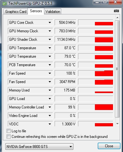Click the GPU Temperature 87.0 °C graph

click(x=96, y=48)
